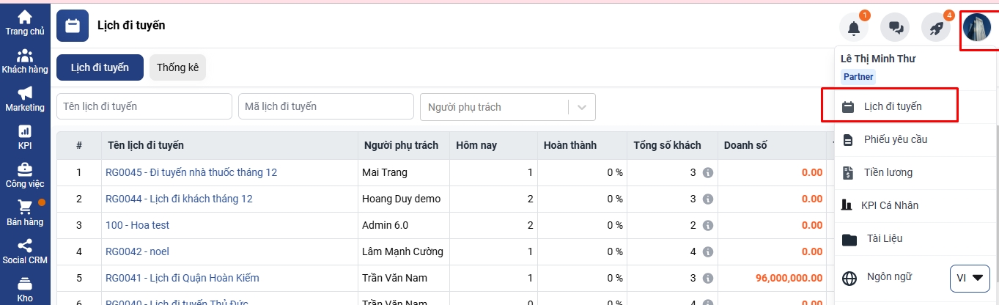Click info icon in Mai Trang row
The width and height of the screenshot is (999, 305).
(707, 173)
